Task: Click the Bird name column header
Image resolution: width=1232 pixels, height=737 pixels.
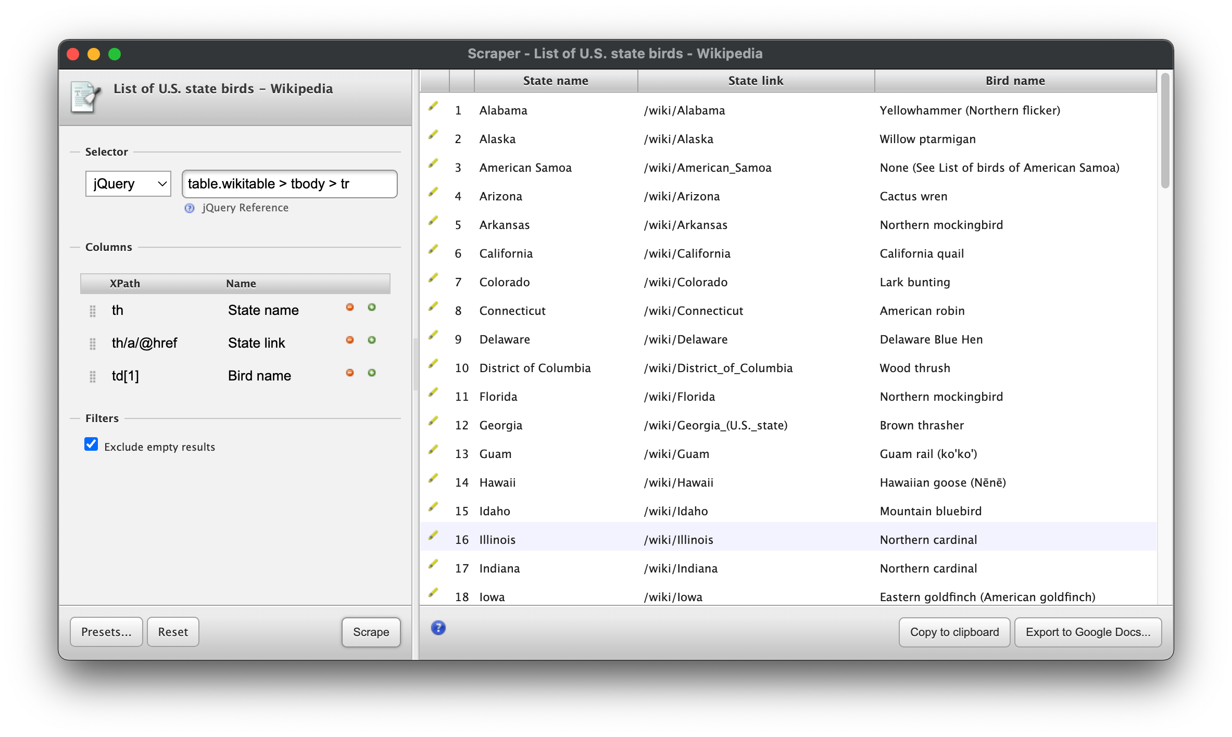Action: 1015,81
